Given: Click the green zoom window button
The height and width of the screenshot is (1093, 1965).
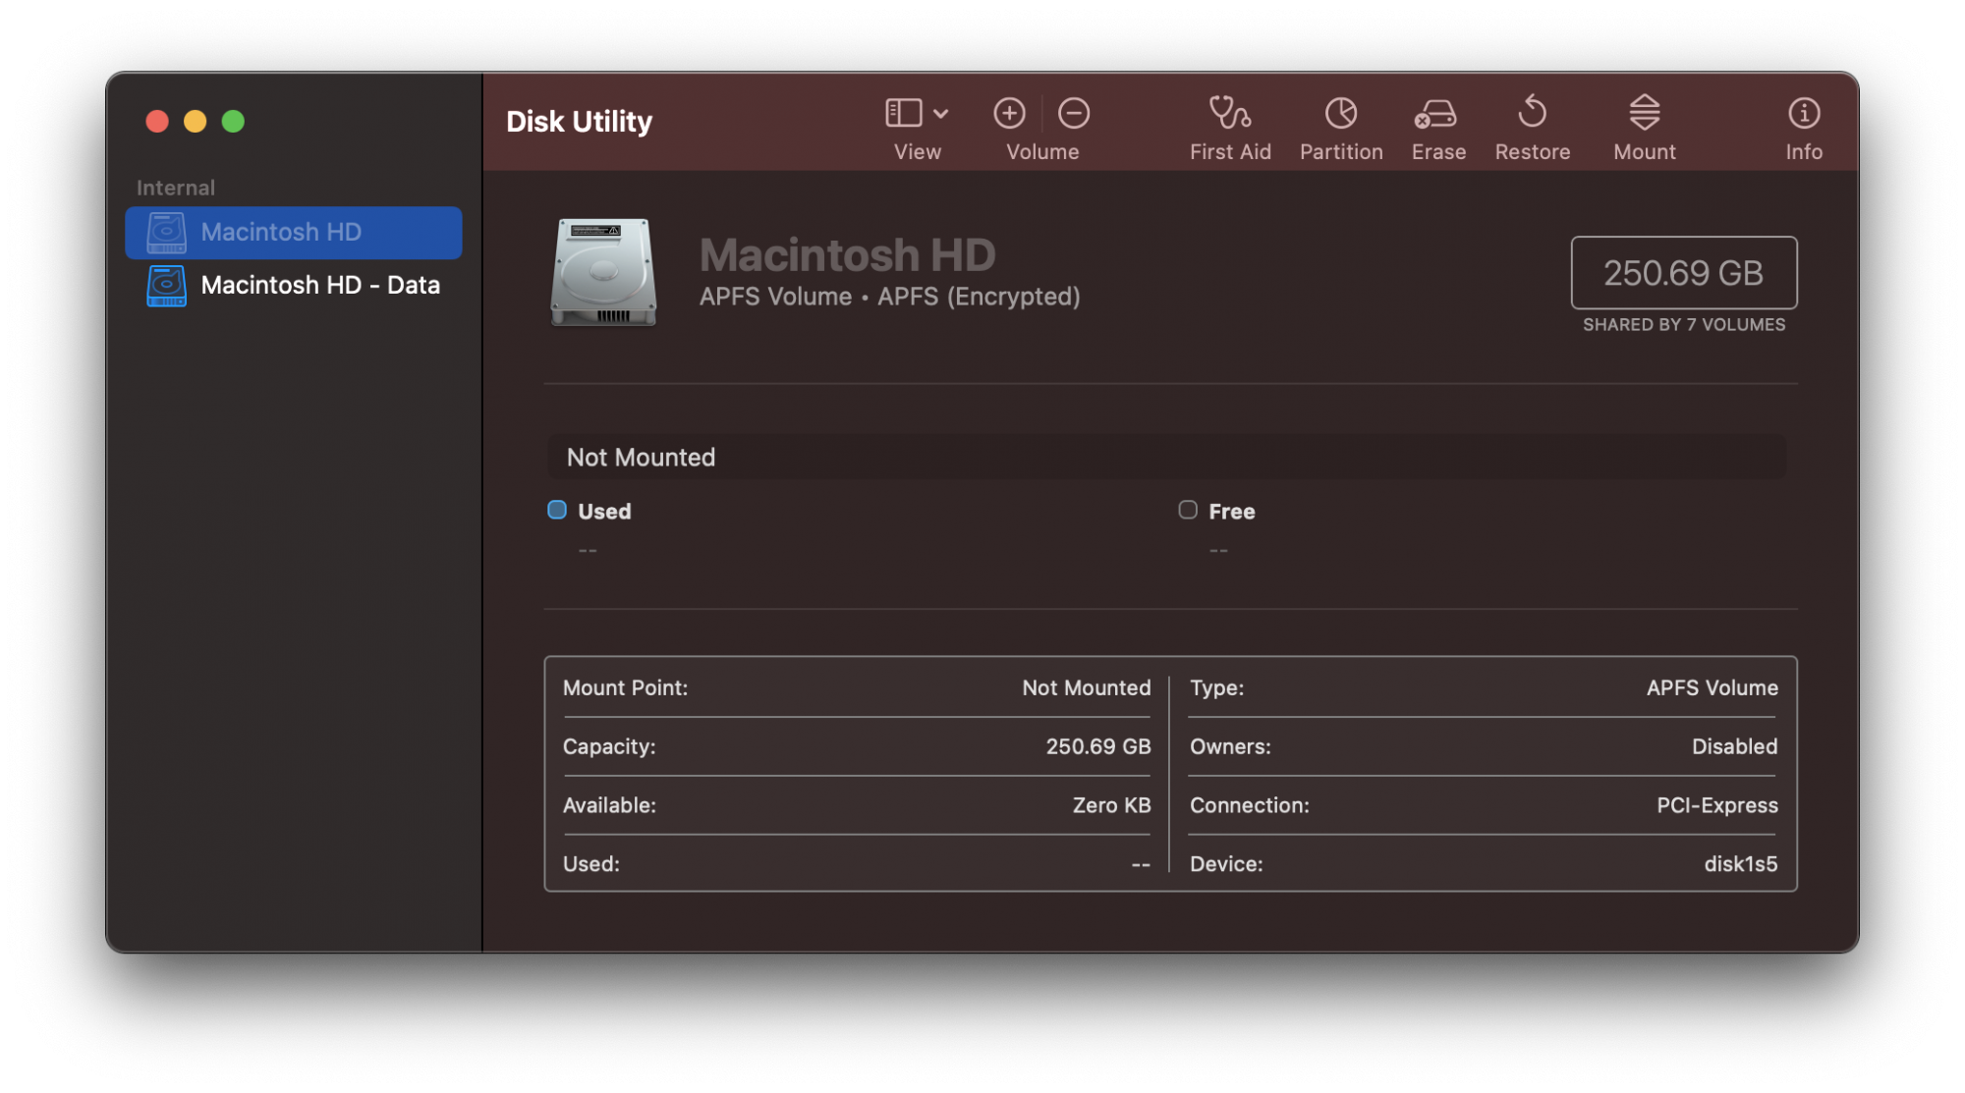Looking at the screenshot, I should [233, 122].
